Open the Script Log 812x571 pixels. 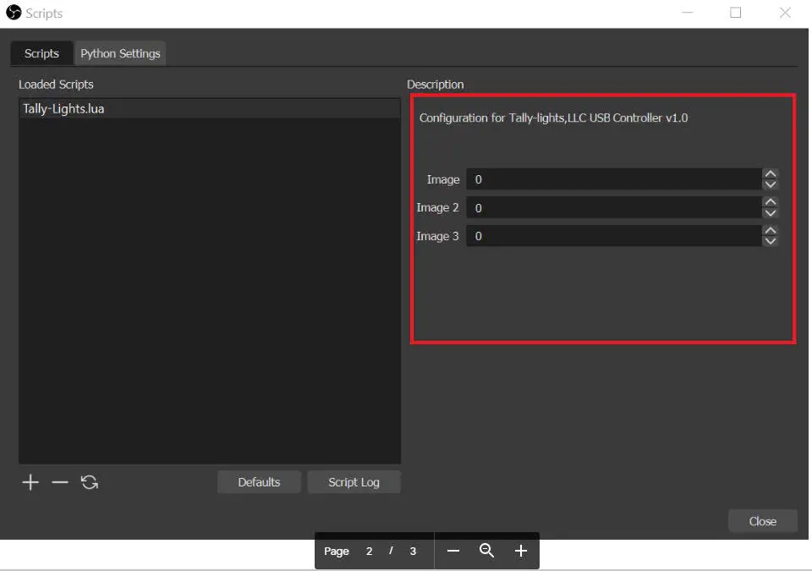(x=354, y=482)
